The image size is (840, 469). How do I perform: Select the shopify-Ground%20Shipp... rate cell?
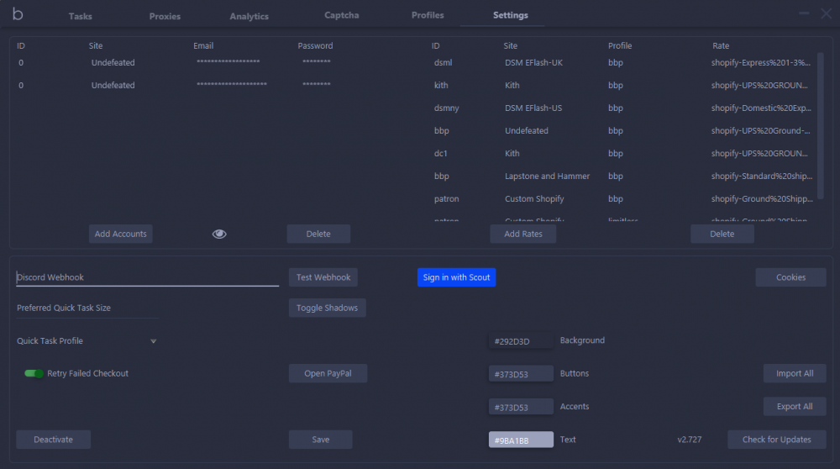coord(762,199)
